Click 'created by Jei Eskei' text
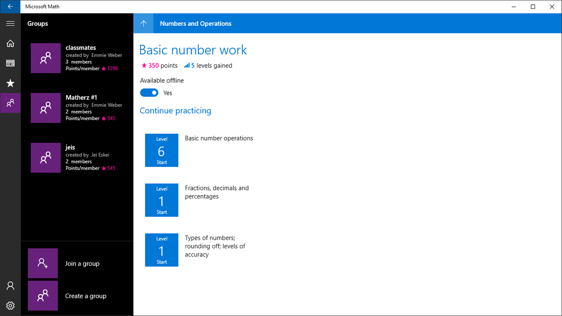562x316 pixels. 87,155
